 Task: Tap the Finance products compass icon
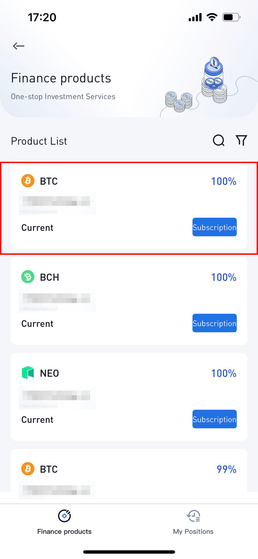click(64, 515)
